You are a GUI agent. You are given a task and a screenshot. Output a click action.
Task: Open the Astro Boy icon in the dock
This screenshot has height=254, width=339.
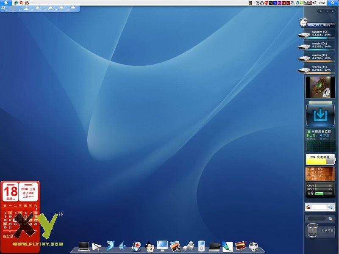pyautogui.click(x=150, y=247)
